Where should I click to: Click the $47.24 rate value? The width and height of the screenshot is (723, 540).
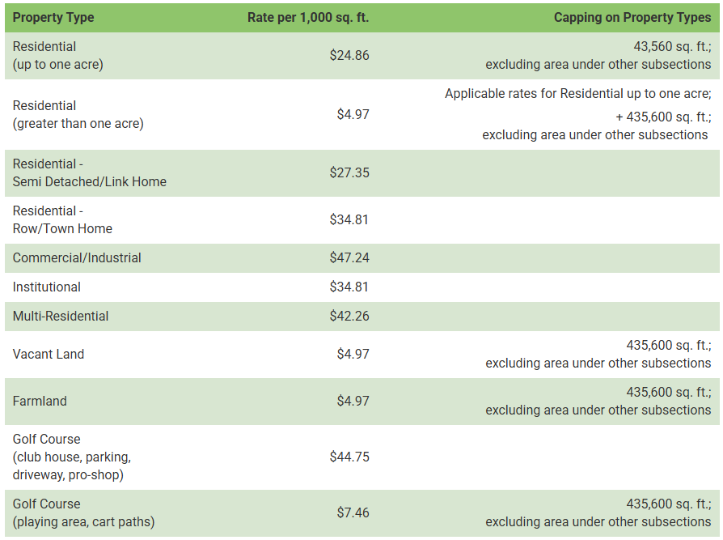(x=349, y=258)
